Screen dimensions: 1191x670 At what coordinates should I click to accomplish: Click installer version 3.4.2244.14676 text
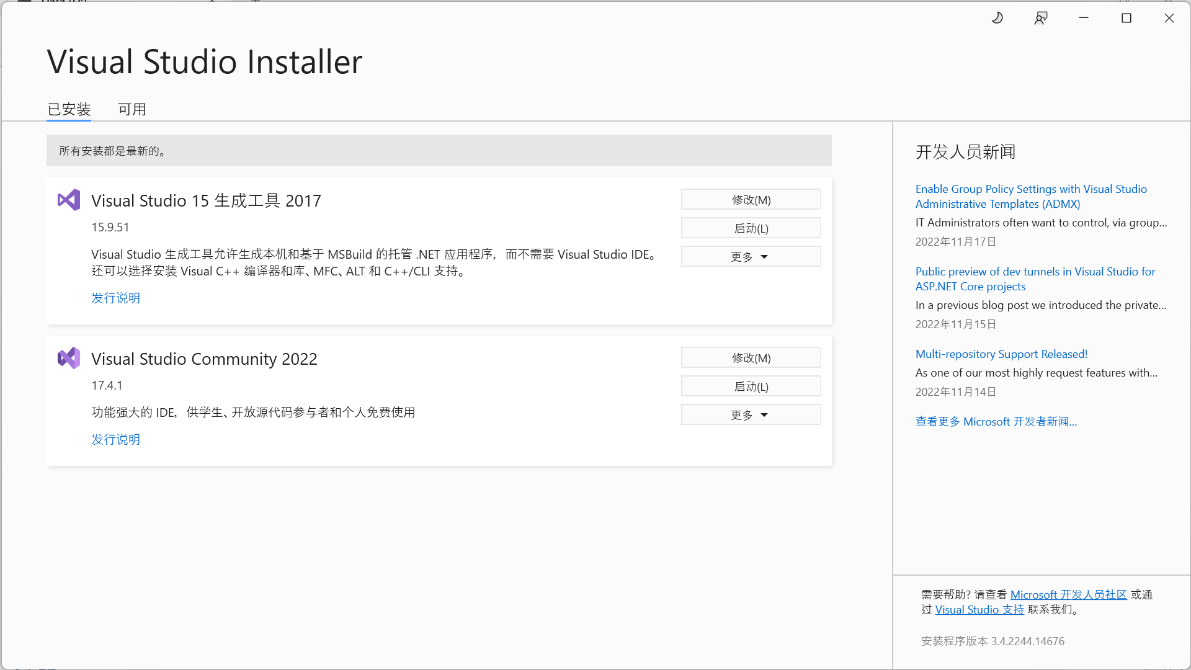993,641
